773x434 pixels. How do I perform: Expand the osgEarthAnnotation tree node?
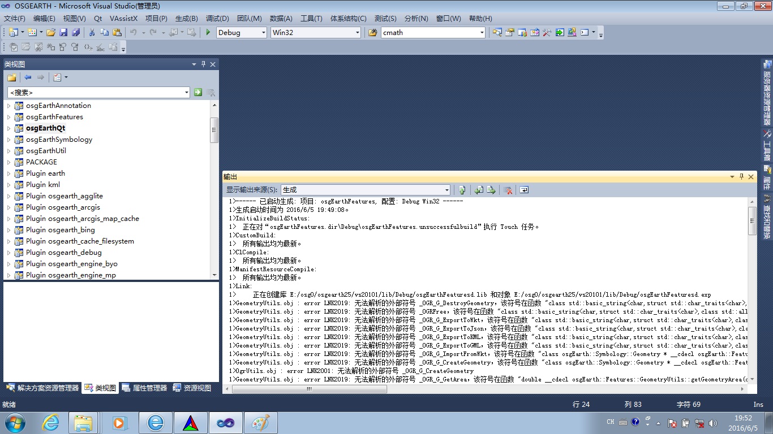coord(8,106)
